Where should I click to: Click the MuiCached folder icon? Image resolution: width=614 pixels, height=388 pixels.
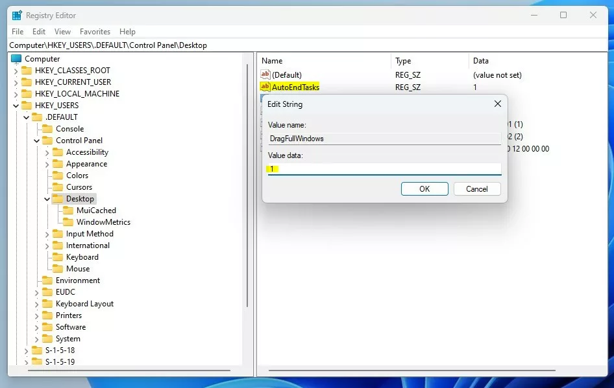(68, 211)
